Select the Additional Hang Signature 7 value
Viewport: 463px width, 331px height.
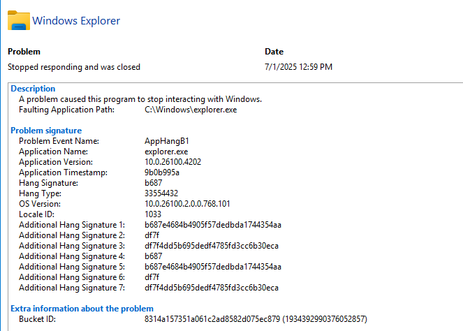tap(212, 288)
